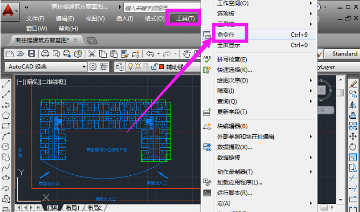Click the Undo arrow icon
Viewport: 360px width, 212px height.
point(150,53)
